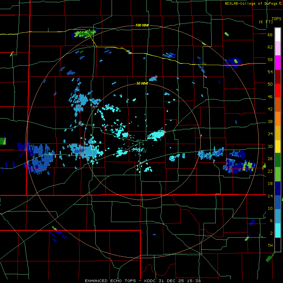
Task: Click the 58 legend value
Action: point(270,59)
